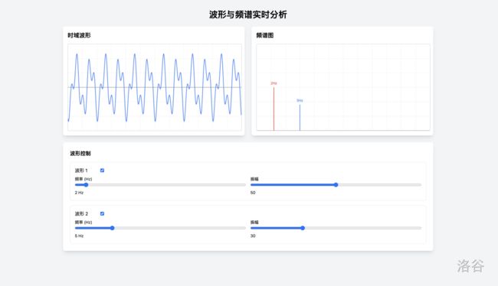Click the time-domain waveform chart
Screen dimensions: 498x286
click(155, 87)
